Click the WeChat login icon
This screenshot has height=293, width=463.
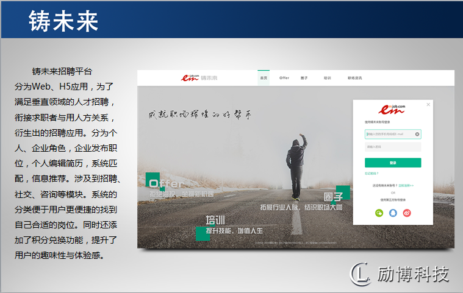379,213
